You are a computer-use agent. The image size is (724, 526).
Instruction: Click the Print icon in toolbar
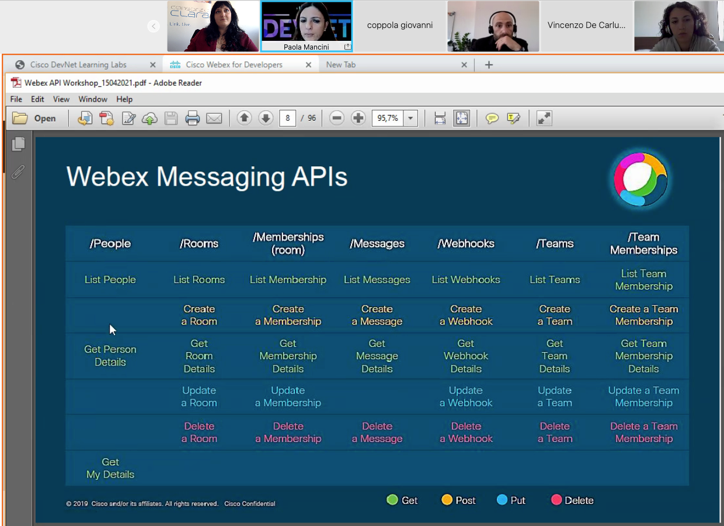[193, 119]
